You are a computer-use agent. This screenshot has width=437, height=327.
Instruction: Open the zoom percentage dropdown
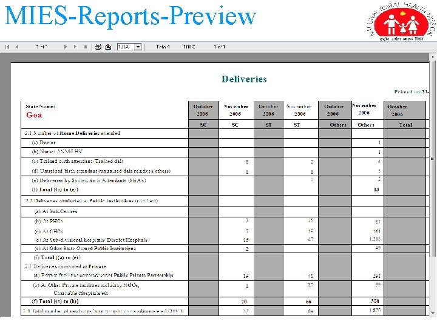point(138,47)
